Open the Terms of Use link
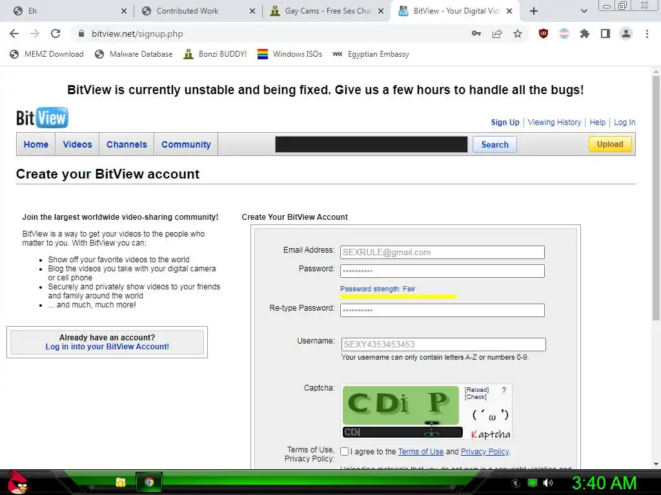Screen dimensions: 661x495 coord(421,452)
